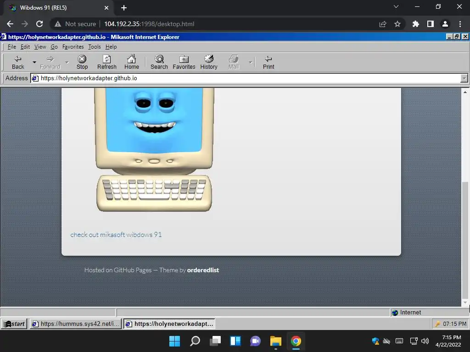This screenshot has height=352, width=470.
Task: Click the smiling computer image
Action: coord(154,150)
